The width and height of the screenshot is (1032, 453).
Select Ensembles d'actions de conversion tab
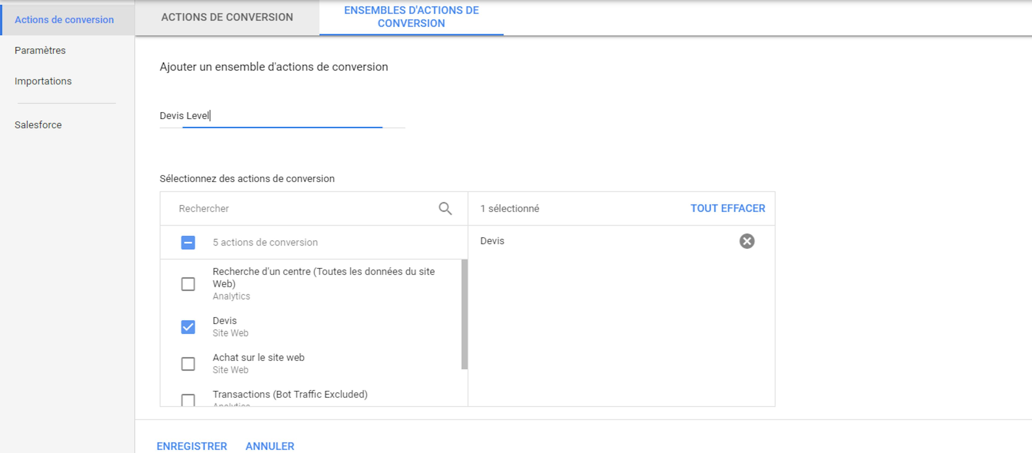[411, 17]
